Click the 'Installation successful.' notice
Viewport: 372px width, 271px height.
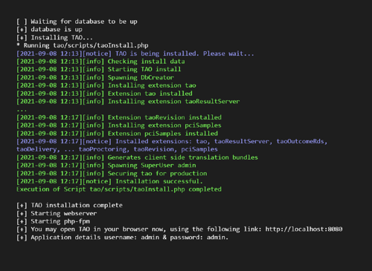tap(109, 181)
